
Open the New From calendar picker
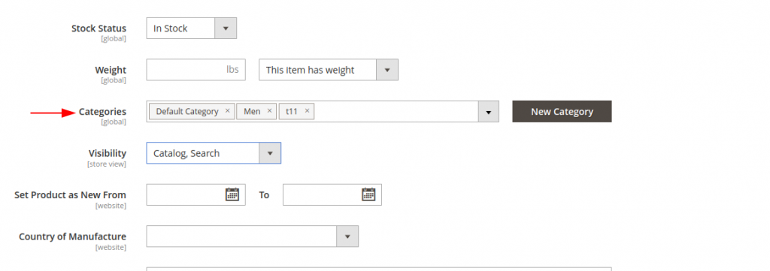coord(232,194)
